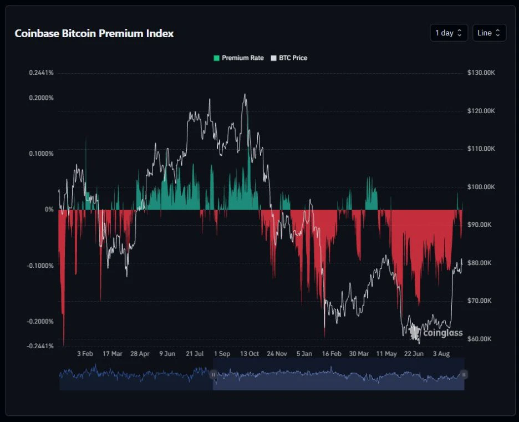Click the $90.00K price axis label
This screenshot has height=422, width=519.
coord(479,225)
